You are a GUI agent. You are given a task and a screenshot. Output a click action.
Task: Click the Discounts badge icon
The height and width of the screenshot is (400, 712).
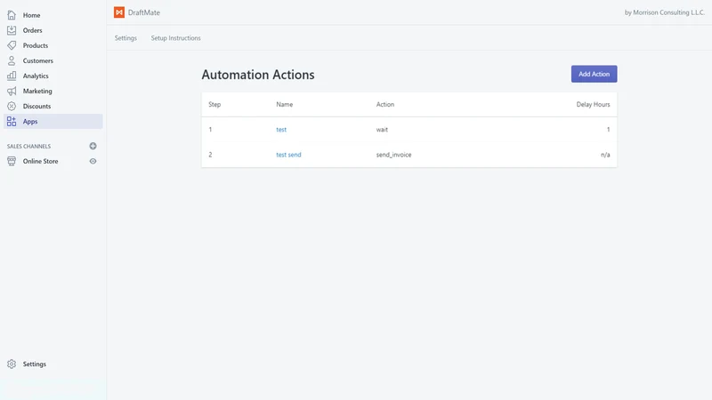[12, 106]
